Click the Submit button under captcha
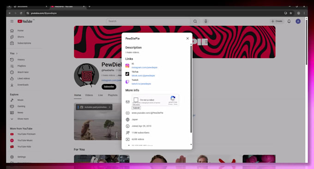 click(136, 108)
